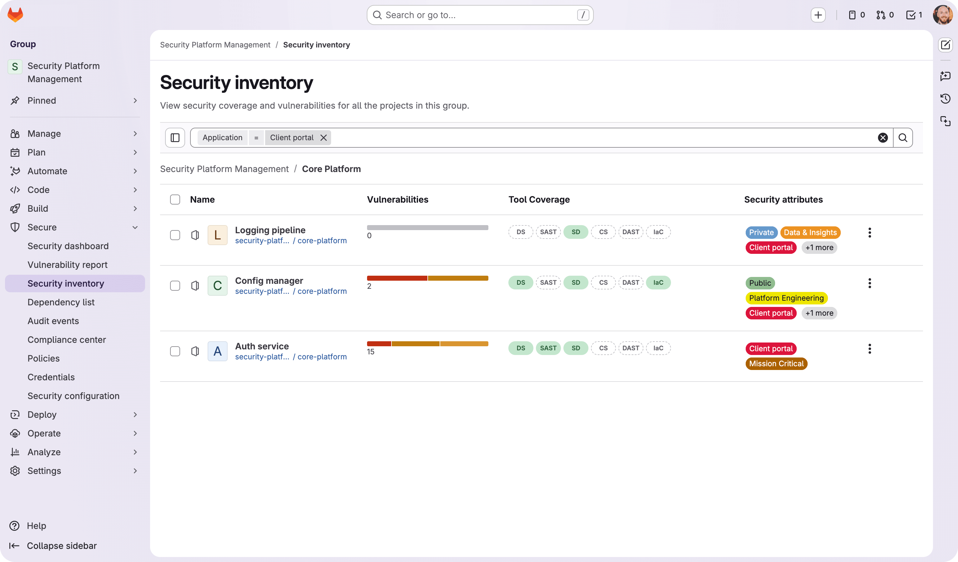Open the Security Platform Management breadcrumb link
Viewport: 958px width, 562px height.
pyautogui.click(x=215, y=44)
